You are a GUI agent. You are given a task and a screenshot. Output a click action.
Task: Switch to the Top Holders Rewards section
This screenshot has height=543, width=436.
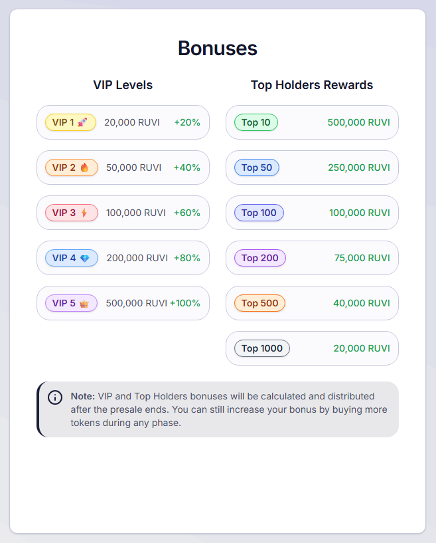pos(312,85)
